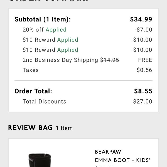Select the second $10 Reward Applied line
The height and width of the screenshot is (167, 167).
click(x=50, y=50)
